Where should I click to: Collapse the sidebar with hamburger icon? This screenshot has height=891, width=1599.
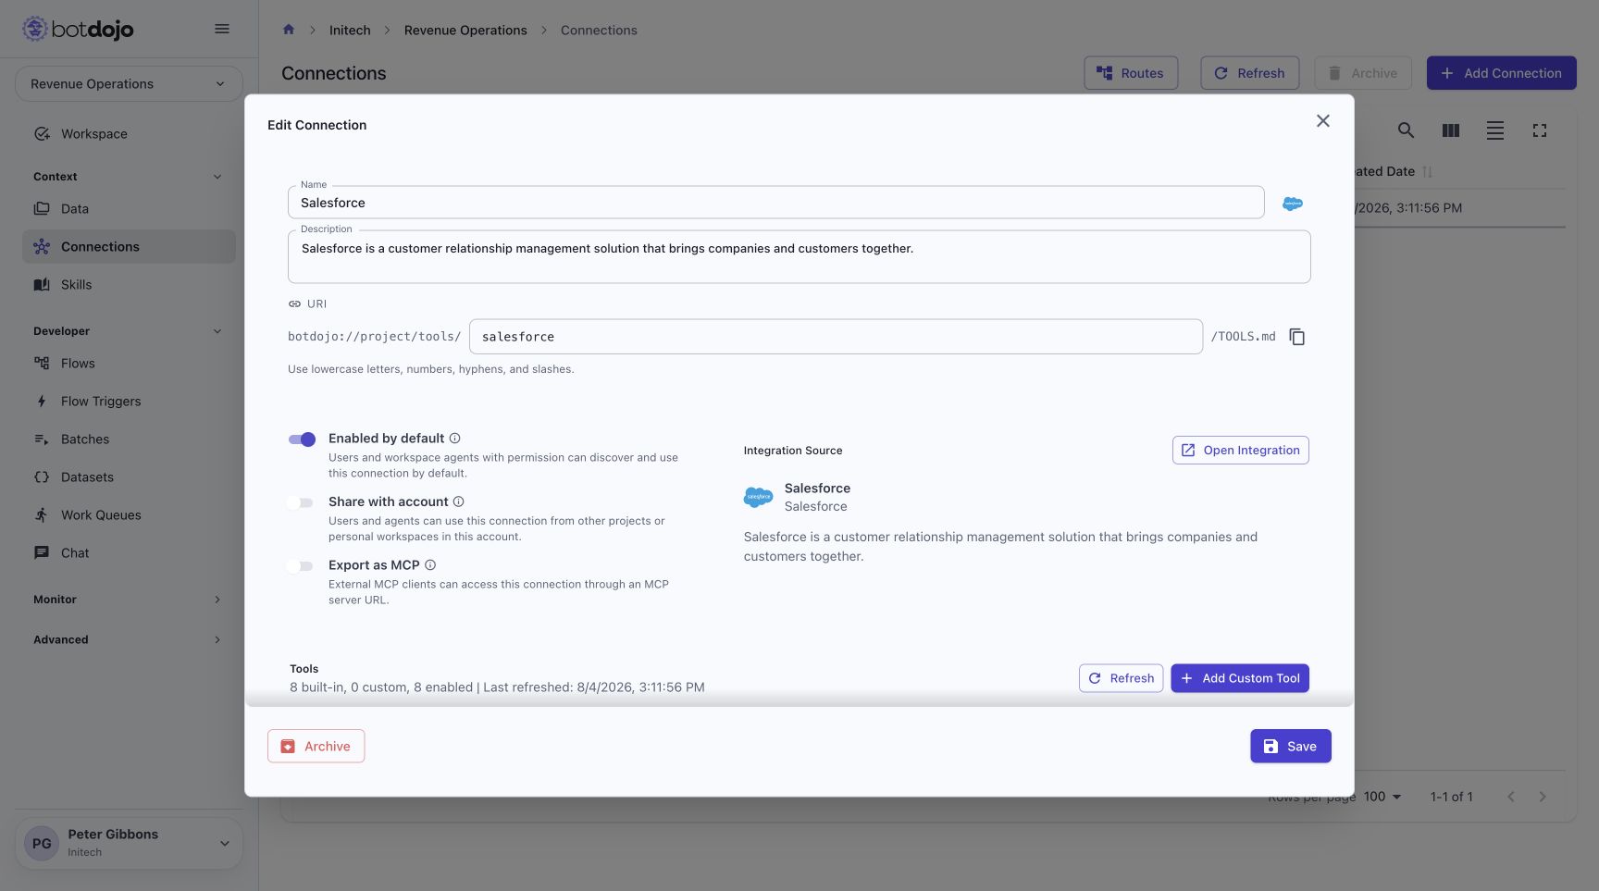(222, 29)
